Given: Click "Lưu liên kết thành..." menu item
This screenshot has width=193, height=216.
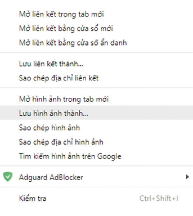Looking at the screenshot, I should click(51, 64).
